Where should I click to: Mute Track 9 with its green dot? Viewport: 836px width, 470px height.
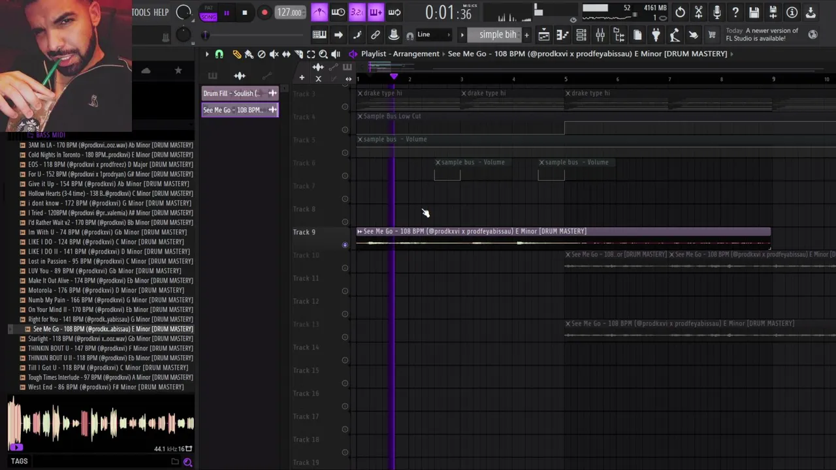pos(346,245)
